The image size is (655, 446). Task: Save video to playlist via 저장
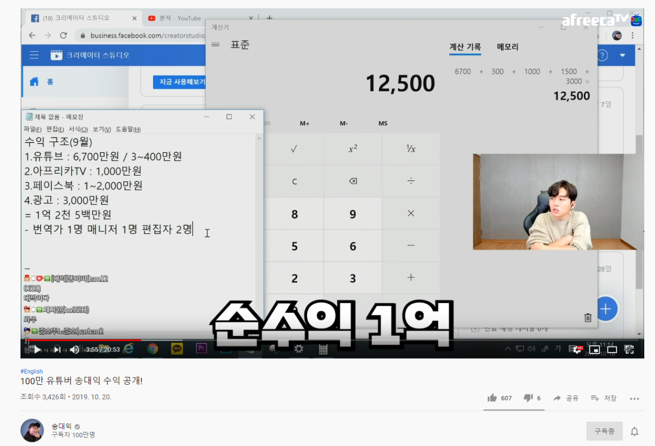603,398
